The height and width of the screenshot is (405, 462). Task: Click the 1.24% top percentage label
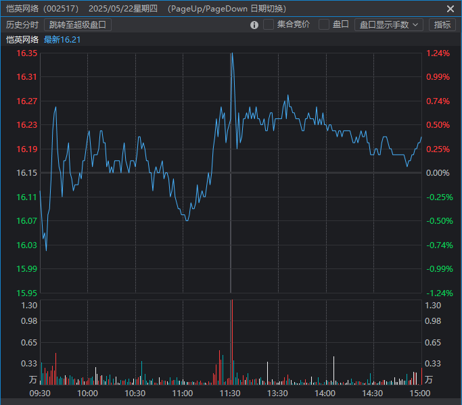pos(438,53)
